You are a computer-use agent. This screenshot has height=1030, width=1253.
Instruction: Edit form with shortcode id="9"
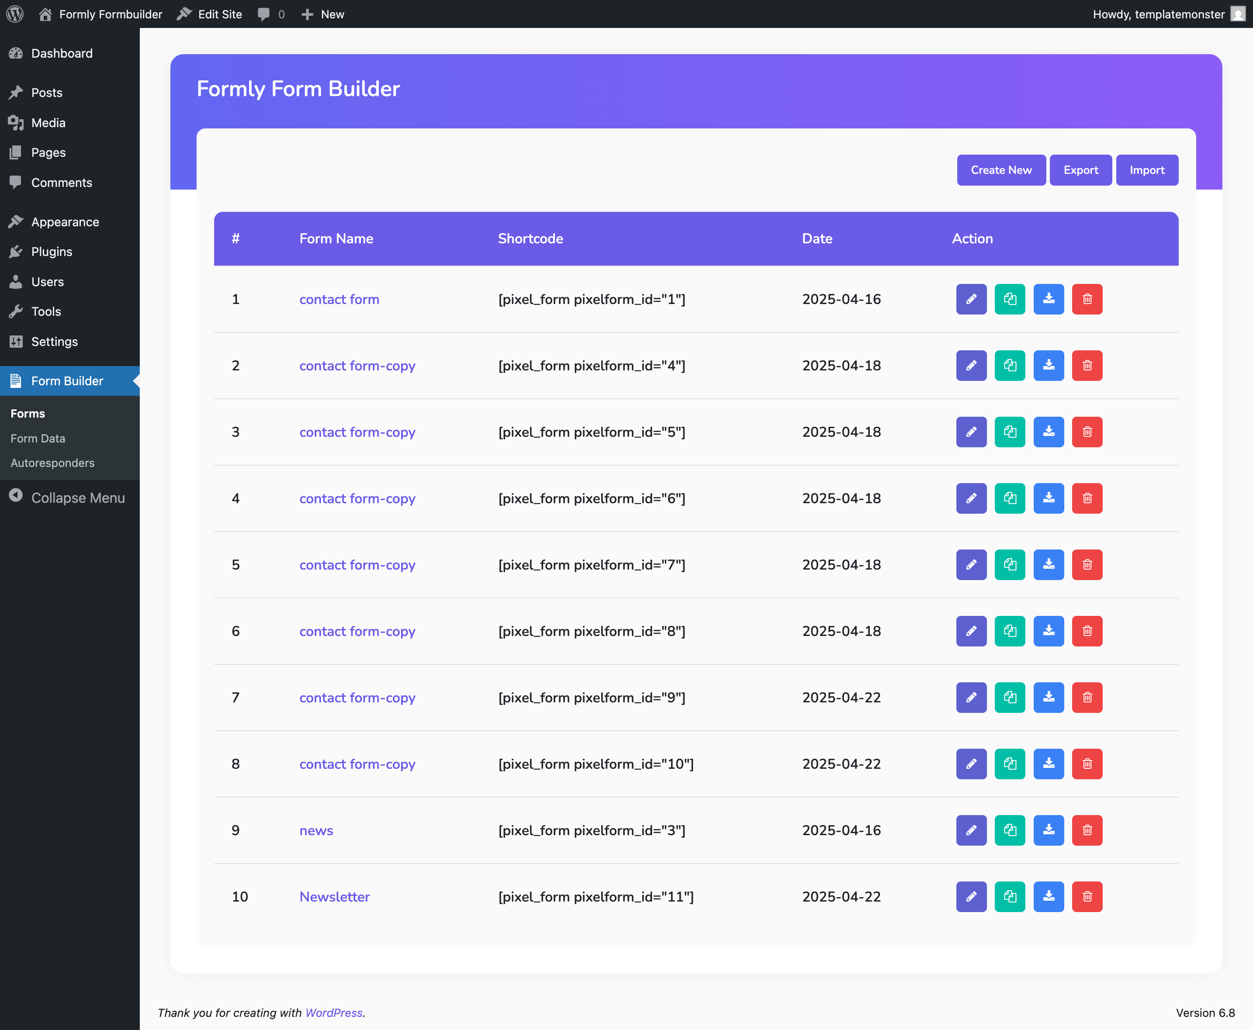[971, 698]
